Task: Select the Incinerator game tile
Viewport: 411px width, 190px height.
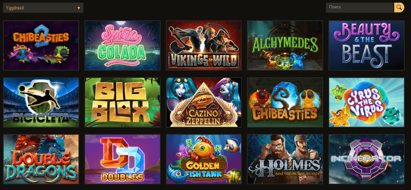Action: tap(366, 159)
